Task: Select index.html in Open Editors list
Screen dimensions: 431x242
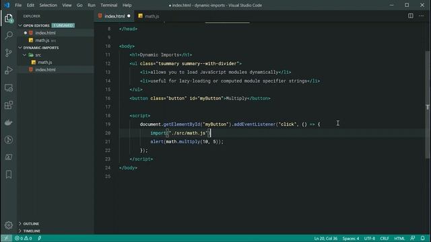Action: [56, 33]
